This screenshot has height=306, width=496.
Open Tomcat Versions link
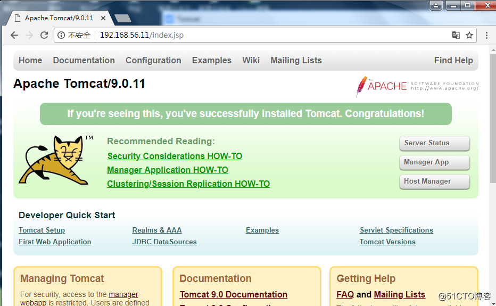(x=387, y=242)
